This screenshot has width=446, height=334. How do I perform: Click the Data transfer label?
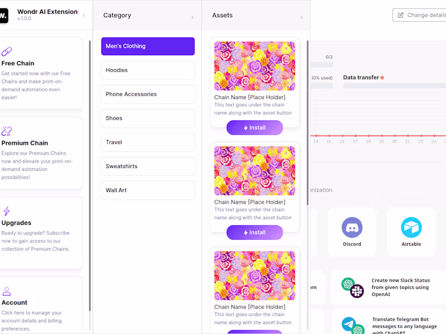(x=361, y=77)
